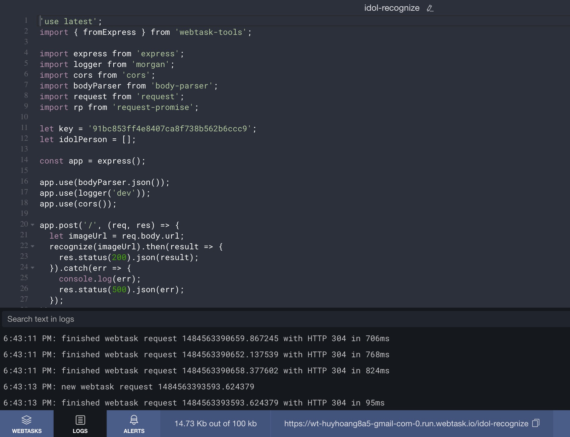Collapse the recognize .then block on line 22

32,246
